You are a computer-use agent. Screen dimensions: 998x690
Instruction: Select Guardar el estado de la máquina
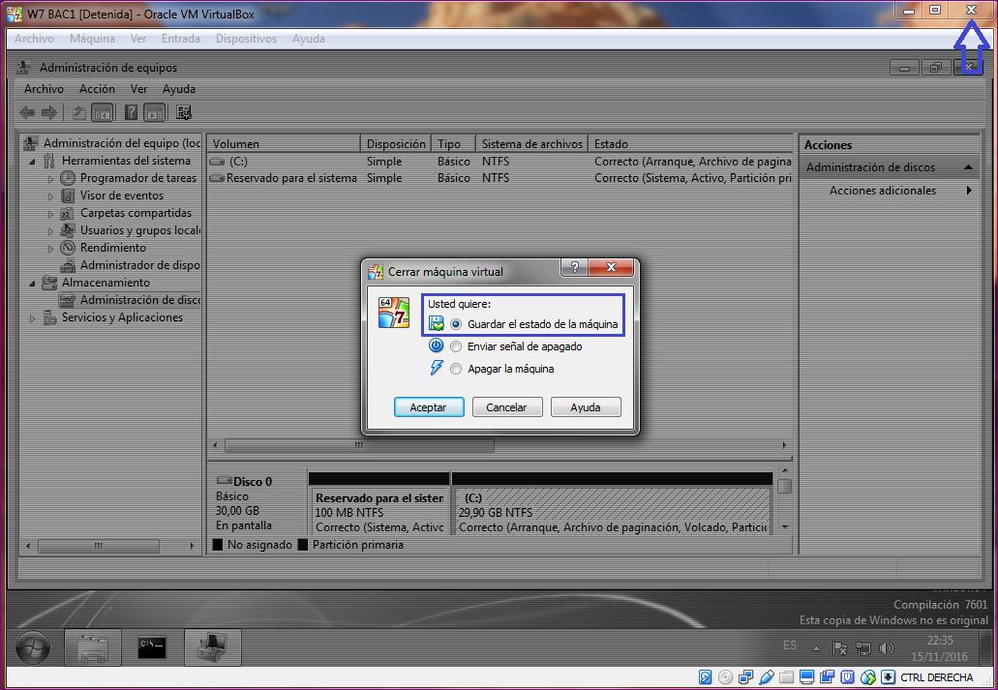coord(456,324)
